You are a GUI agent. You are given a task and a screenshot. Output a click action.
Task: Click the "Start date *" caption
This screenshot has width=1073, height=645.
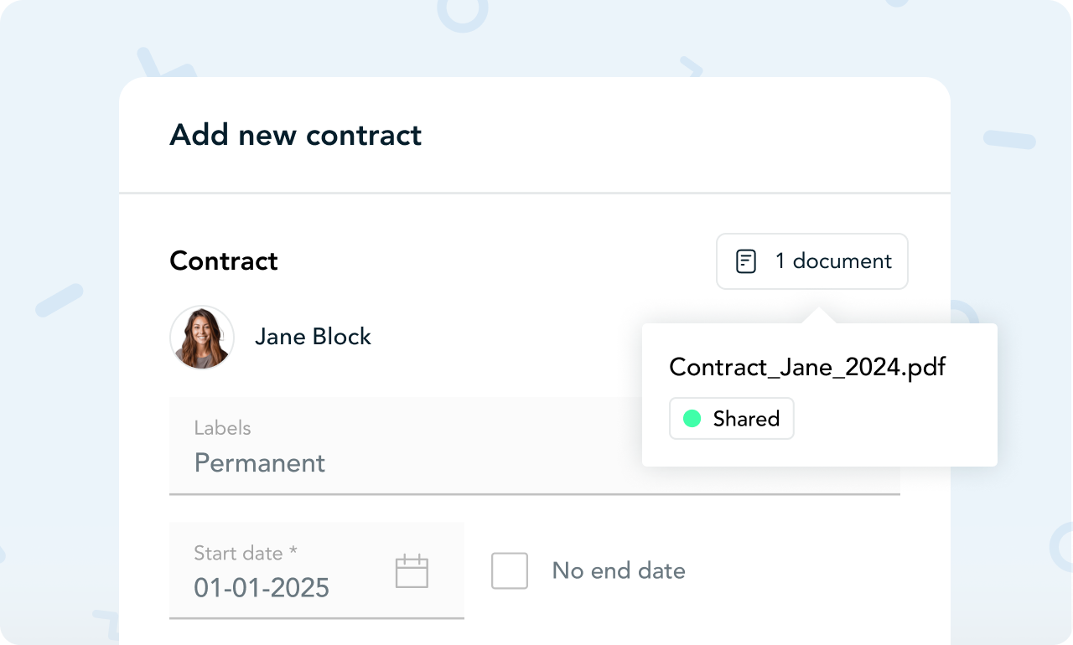tap(246, 553)
